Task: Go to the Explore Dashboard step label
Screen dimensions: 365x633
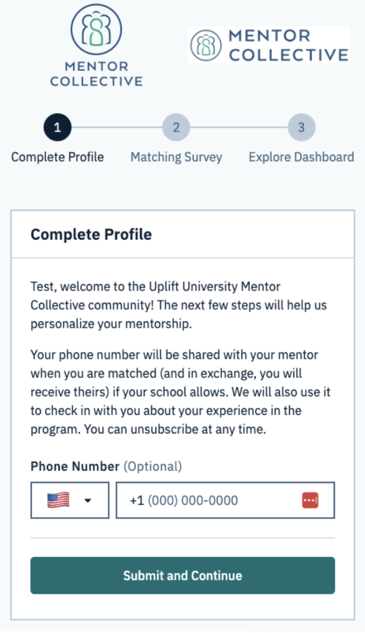Action: click(x=301, y=157)
